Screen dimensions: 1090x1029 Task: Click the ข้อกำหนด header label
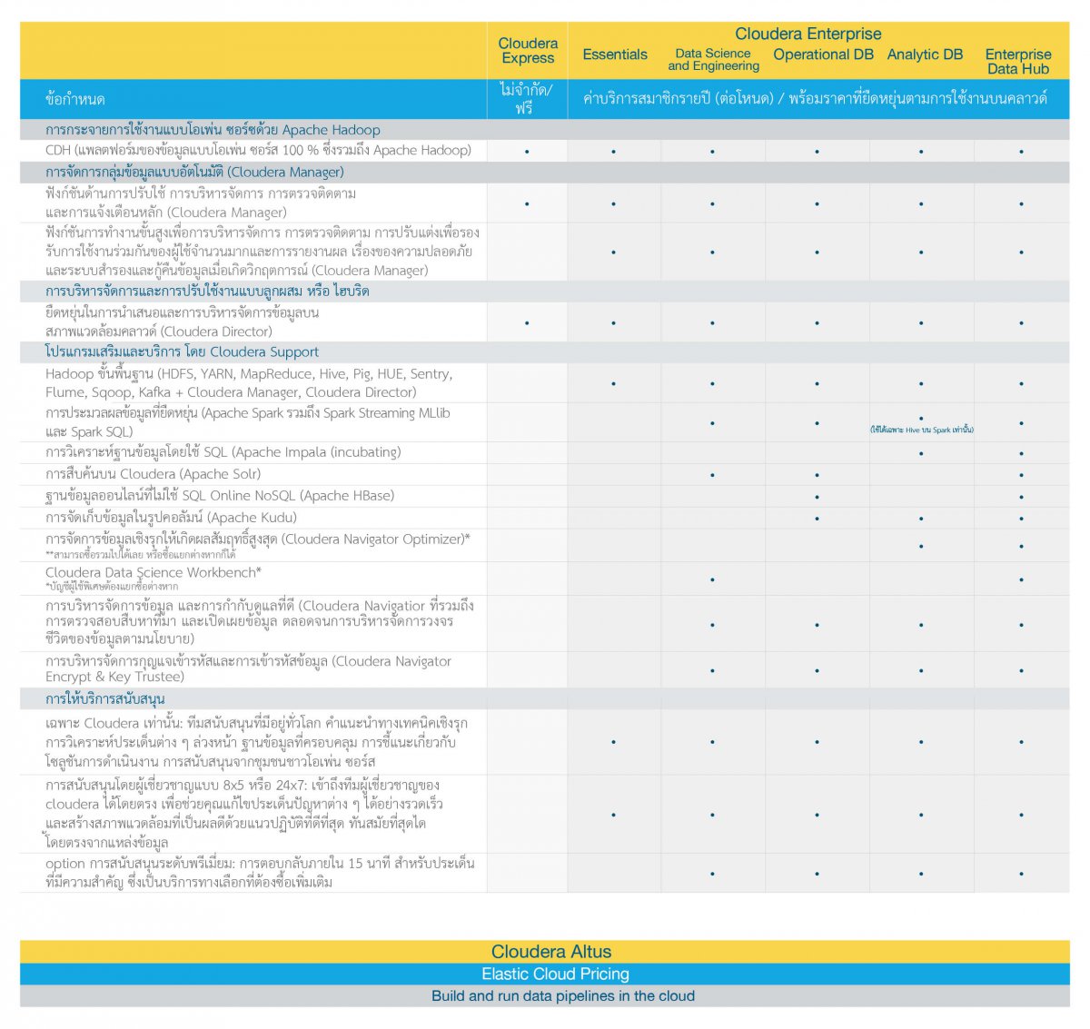coord(75,99)
